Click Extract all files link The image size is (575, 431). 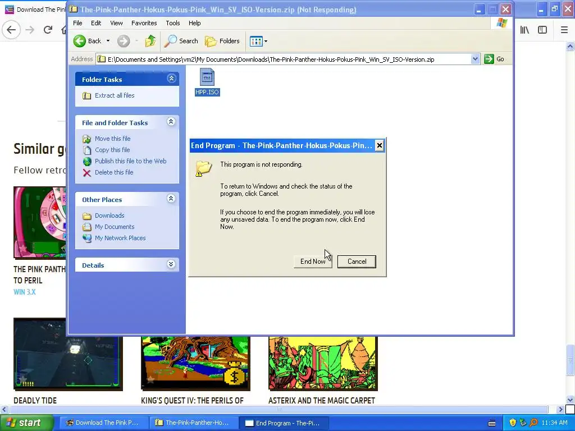pos(115,95)
